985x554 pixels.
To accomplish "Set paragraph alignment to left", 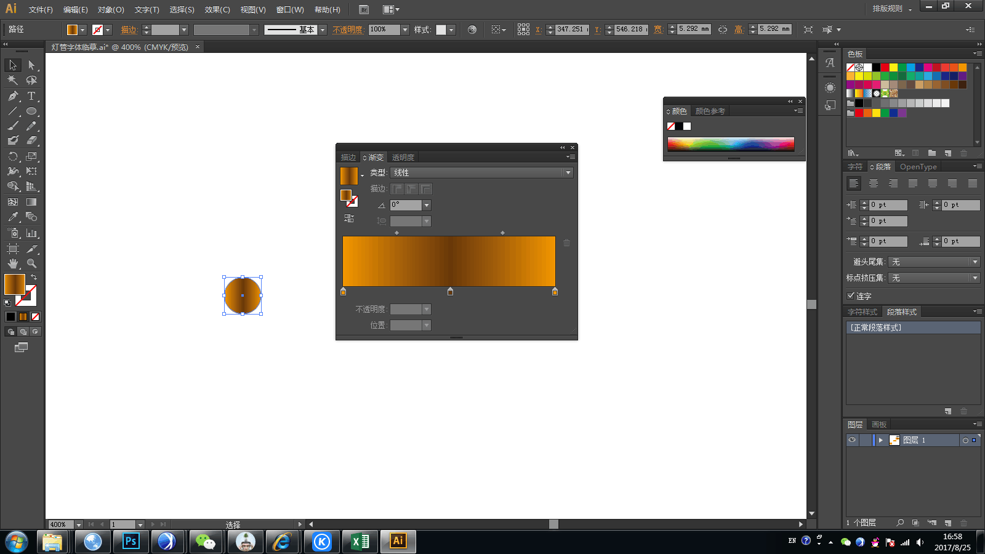I will coord(854,183).
